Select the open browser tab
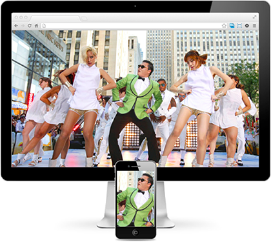 coord(55,19)
